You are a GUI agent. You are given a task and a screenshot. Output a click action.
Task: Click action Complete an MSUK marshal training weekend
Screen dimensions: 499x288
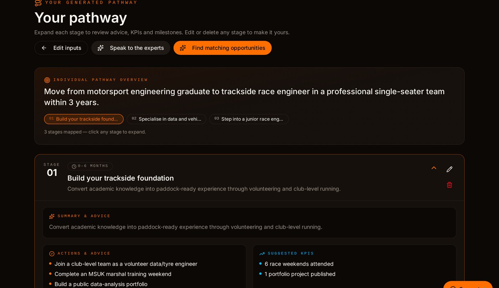[x=113, y=274]
